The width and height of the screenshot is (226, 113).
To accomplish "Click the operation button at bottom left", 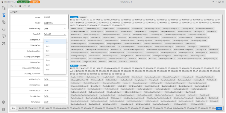I will pyautogui.click(x=13, y=108).
